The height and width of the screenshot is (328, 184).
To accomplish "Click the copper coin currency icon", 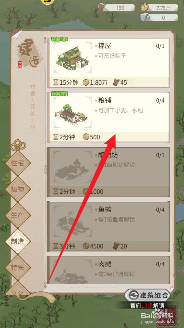I will tap(145, 8).
